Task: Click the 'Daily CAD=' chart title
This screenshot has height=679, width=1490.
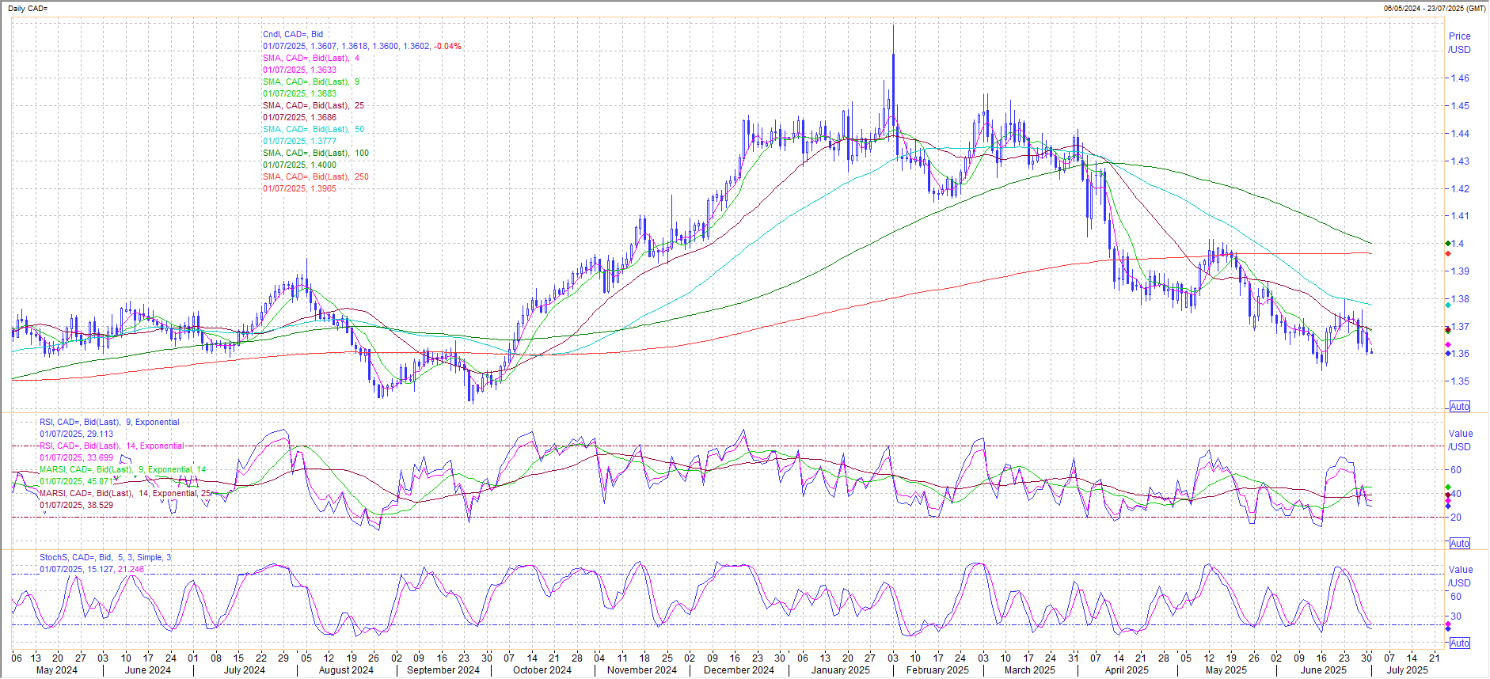Action: (x=28, y=8)
